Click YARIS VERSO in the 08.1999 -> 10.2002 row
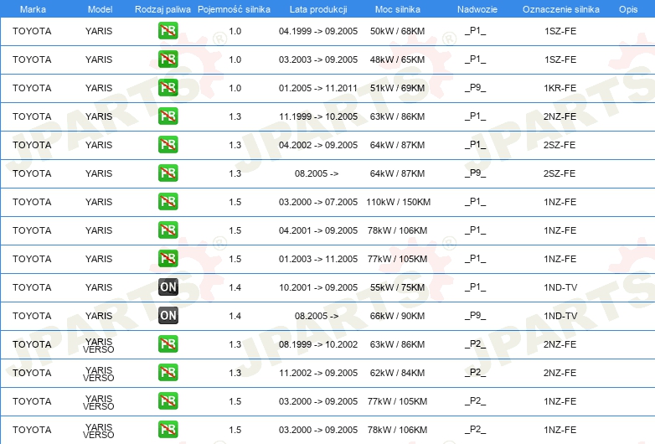 [99, 345]
